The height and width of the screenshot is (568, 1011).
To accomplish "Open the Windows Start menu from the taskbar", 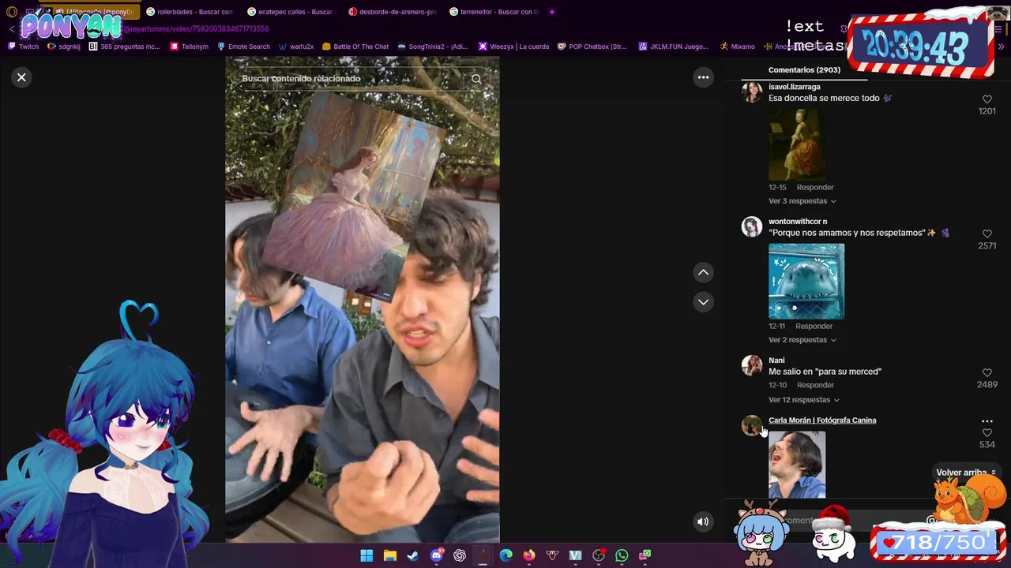I will coord(366,555).
